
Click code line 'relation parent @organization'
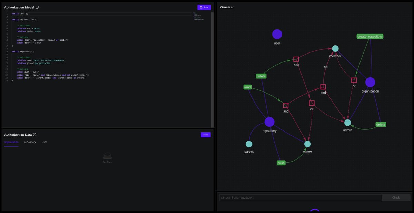(33, 63)
